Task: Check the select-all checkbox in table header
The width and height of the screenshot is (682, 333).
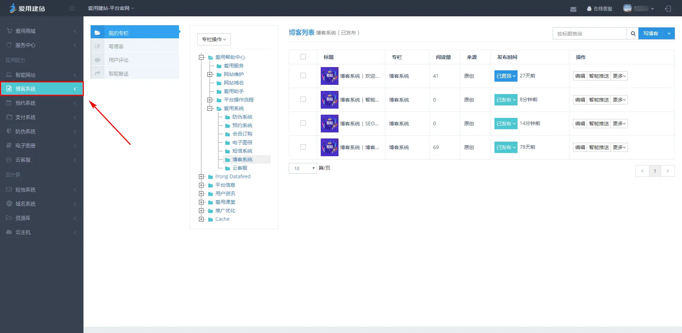Action: (x=303, y=57)
